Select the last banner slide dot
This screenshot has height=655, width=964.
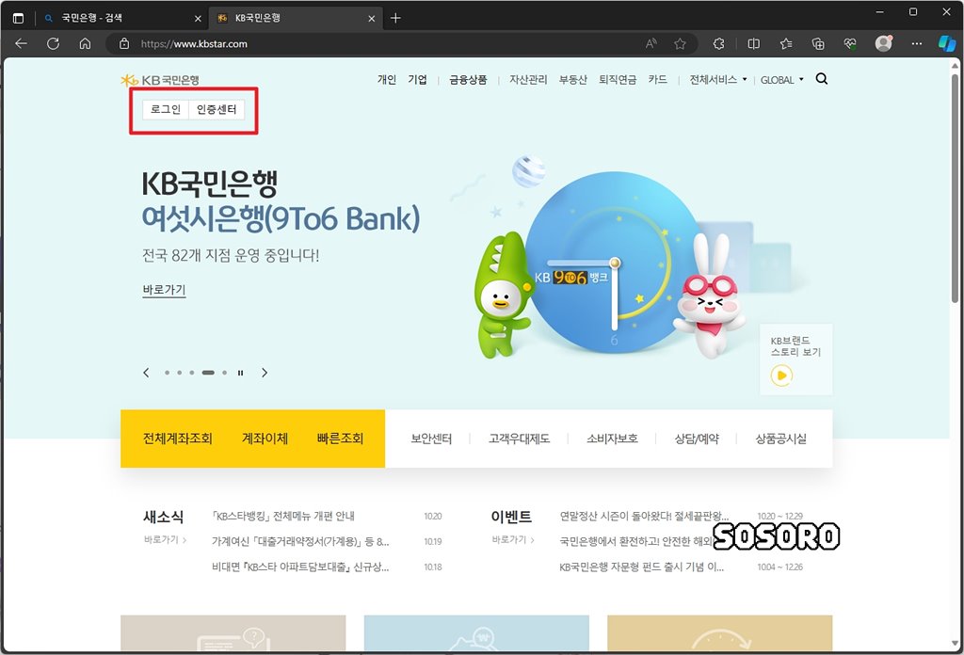coord(224,373)
